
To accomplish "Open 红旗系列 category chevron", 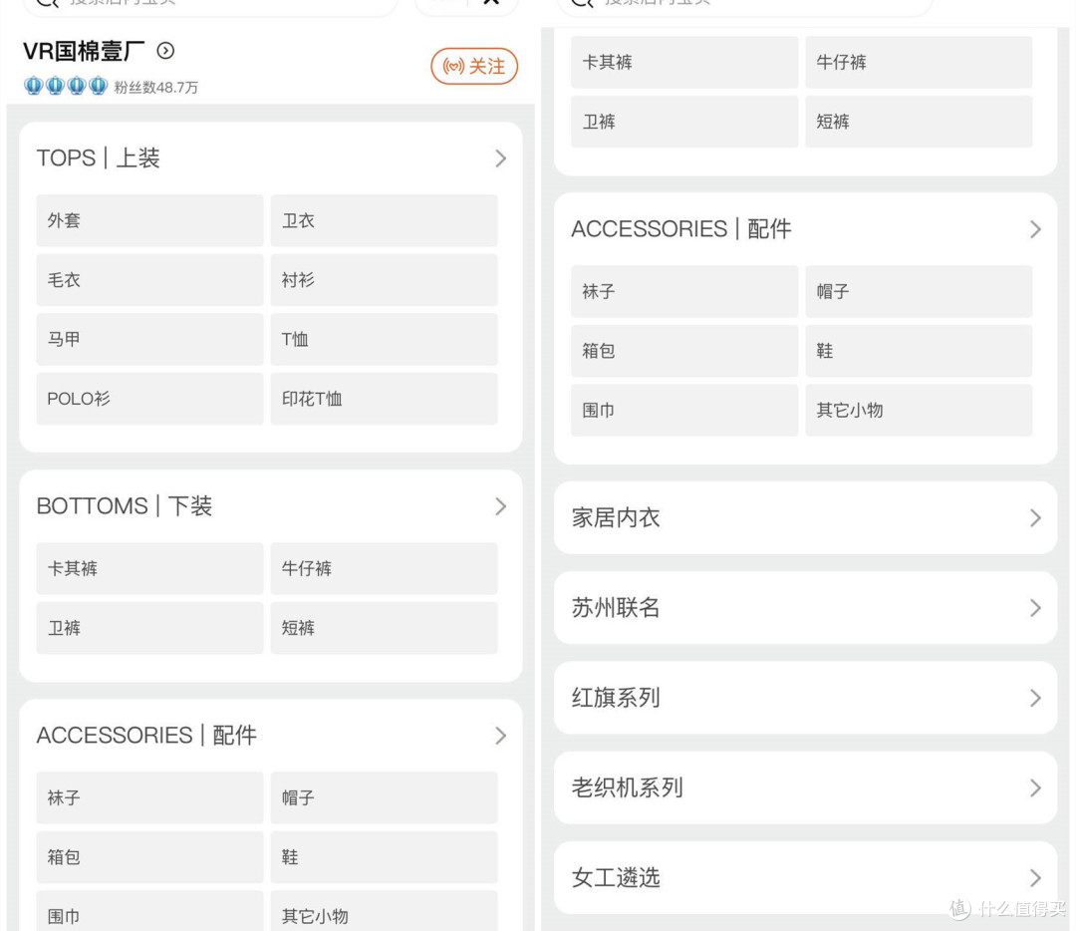I will tap(1035, 698).
